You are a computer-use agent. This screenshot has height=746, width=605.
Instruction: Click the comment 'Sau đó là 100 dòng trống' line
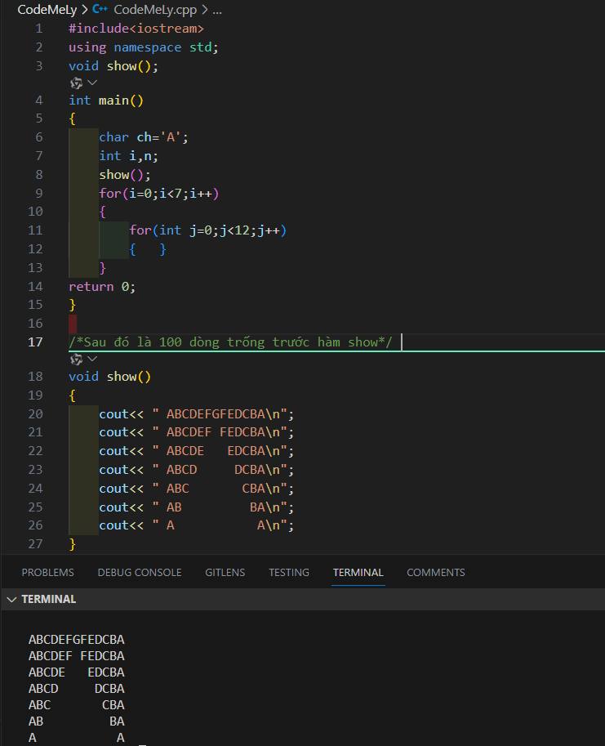pos(230,342)
